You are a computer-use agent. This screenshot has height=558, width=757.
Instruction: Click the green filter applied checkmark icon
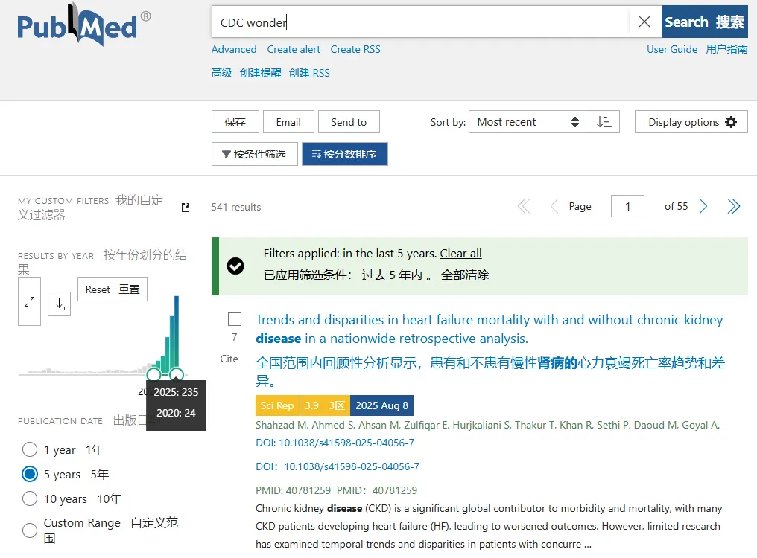[x=235, y=266]
